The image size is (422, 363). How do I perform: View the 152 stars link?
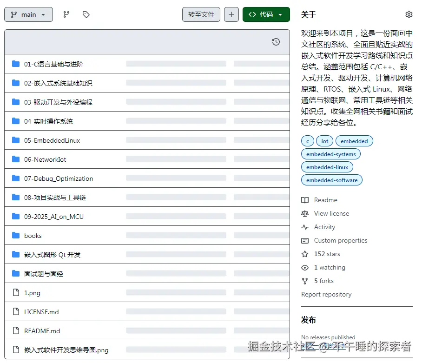[327, 254]
